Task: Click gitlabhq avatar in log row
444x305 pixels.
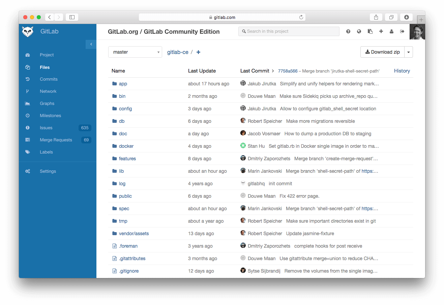Action: (x=243, y=183)
